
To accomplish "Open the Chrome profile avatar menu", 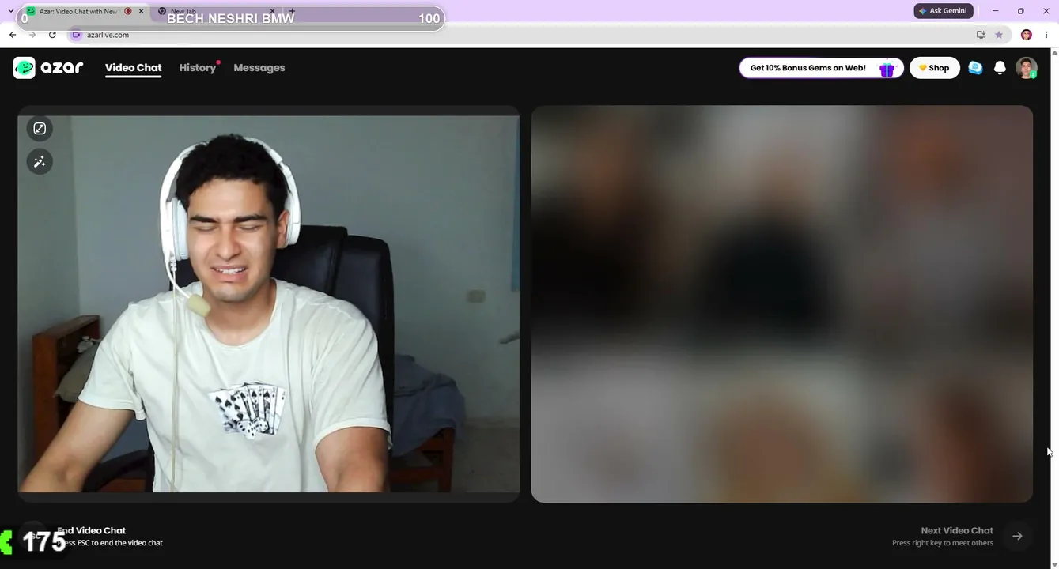I will (1027, 35).
